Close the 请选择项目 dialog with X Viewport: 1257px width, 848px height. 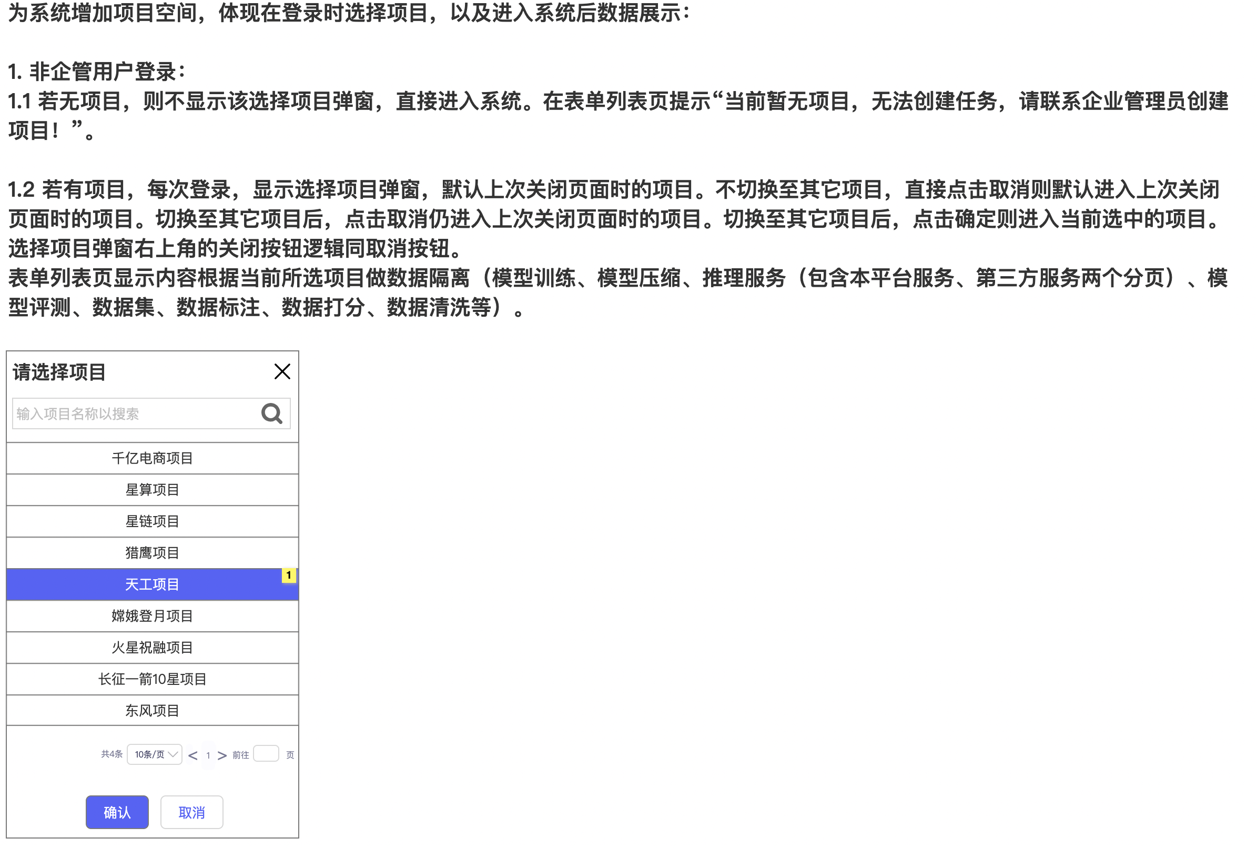(x=282, y=371)
